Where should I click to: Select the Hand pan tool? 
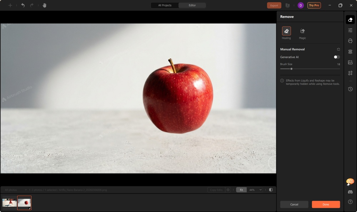click(44, 5)
